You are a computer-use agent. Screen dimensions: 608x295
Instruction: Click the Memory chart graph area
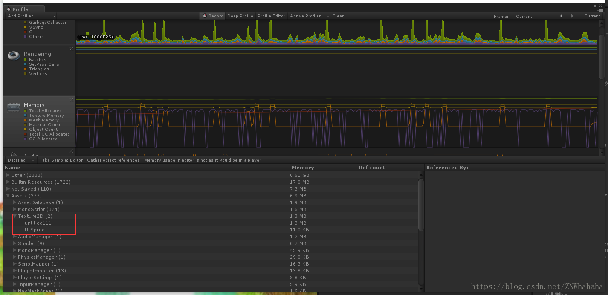336,122
